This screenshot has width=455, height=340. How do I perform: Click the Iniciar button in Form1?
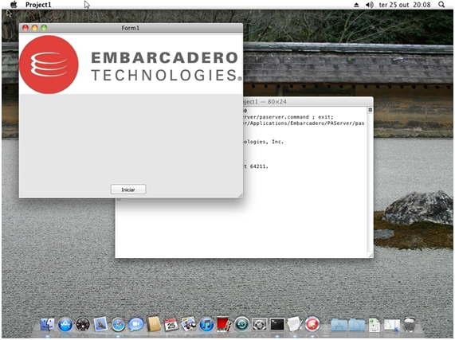click(x=128, y=190)
